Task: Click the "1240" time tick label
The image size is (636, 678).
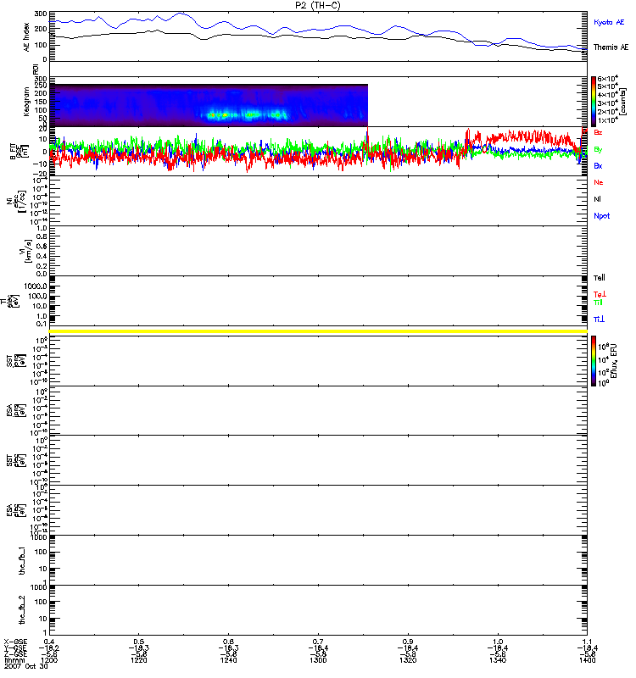Action: (x=228, y=660)
